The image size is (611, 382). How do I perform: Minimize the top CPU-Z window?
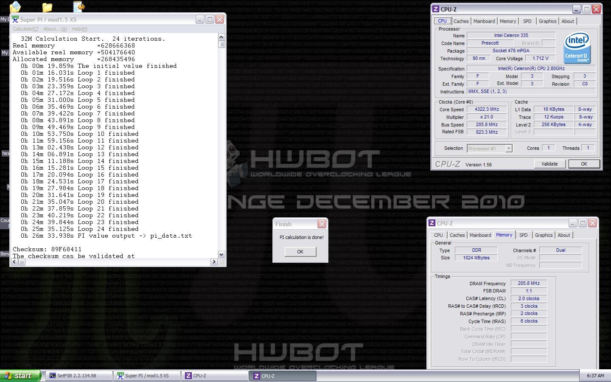pos(576,9)
